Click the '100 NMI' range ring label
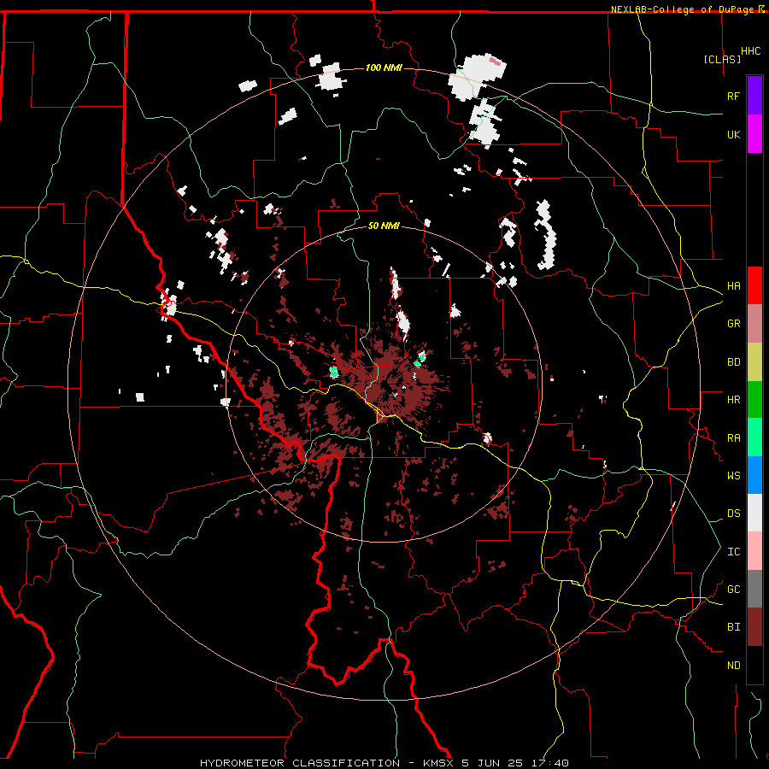 click(384, 68)
